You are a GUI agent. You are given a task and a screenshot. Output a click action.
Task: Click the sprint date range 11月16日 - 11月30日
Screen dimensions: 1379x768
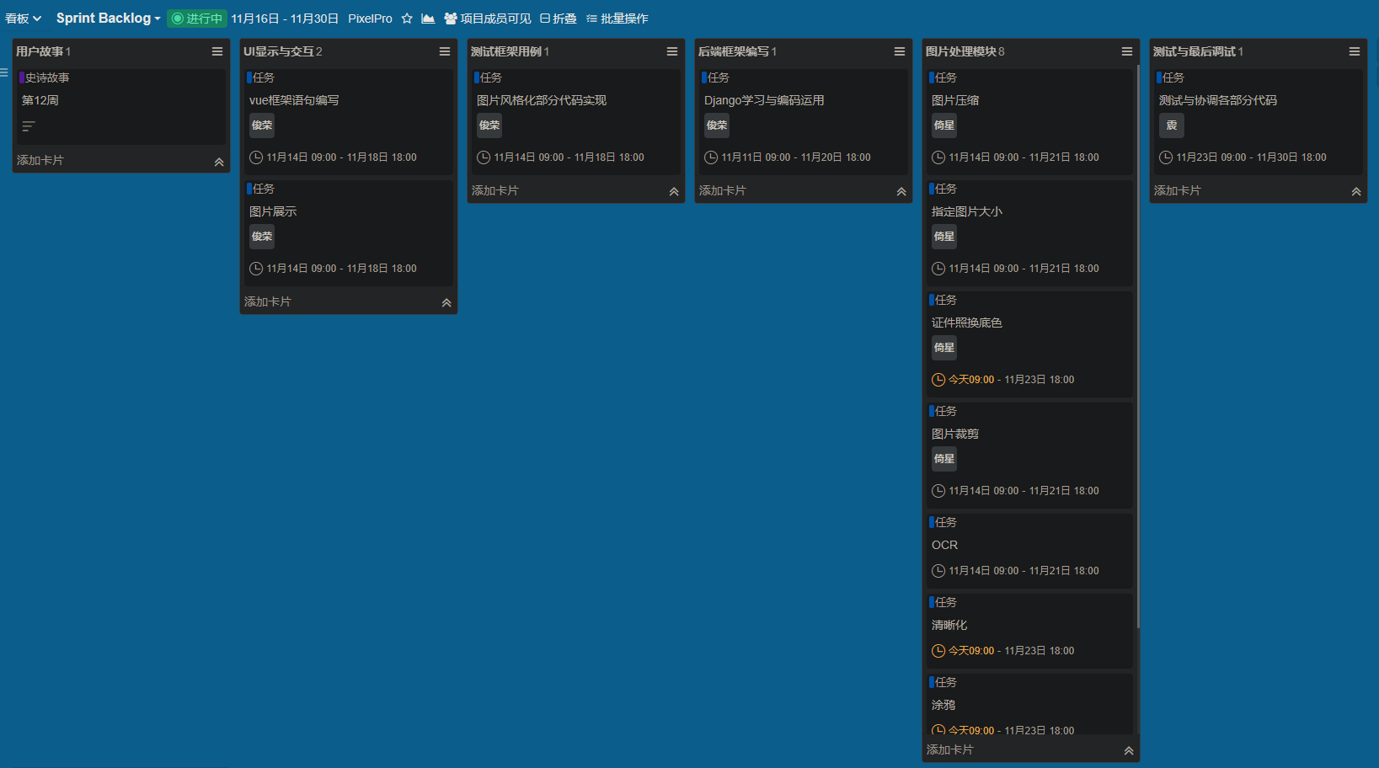coord(285,19)
